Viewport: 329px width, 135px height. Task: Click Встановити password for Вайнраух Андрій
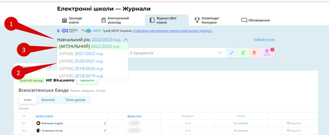coord(241,123)
